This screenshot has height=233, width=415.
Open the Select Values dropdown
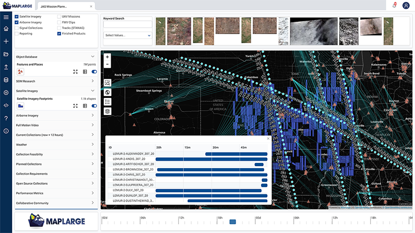128,35
